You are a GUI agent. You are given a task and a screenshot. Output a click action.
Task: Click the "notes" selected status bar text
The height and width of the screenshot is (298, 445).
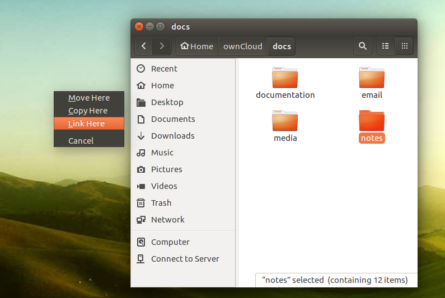pos(335,280)
